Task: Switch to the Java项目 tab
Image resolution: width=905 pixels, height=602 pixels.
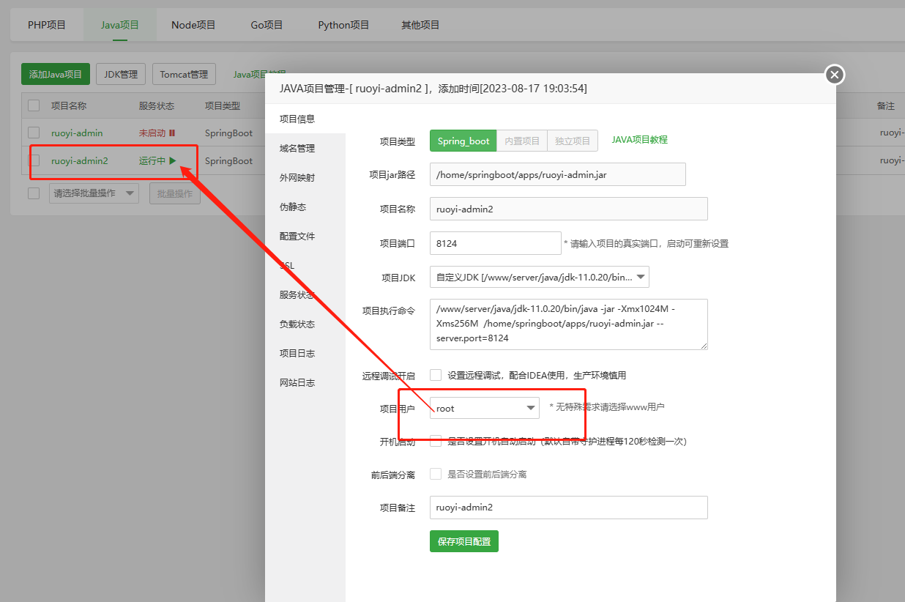Action: (120, 25)
